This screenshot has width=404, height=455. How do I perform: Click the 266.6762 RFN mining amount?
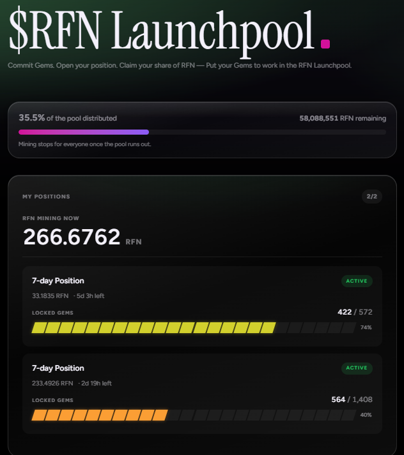[x=82, y=237]
